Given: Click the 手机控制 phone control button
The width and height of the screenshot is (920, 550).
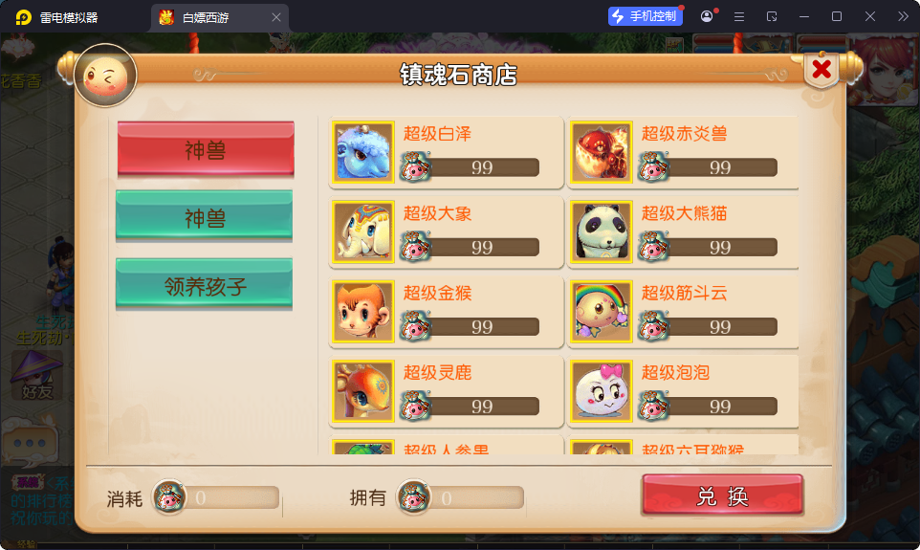Looking at the screenshot, I should click(x=646, y=16).
